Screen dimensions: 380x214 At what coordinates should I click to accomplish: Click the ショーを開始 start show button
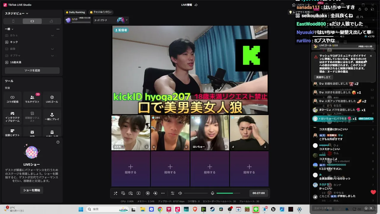coord(32,190)
